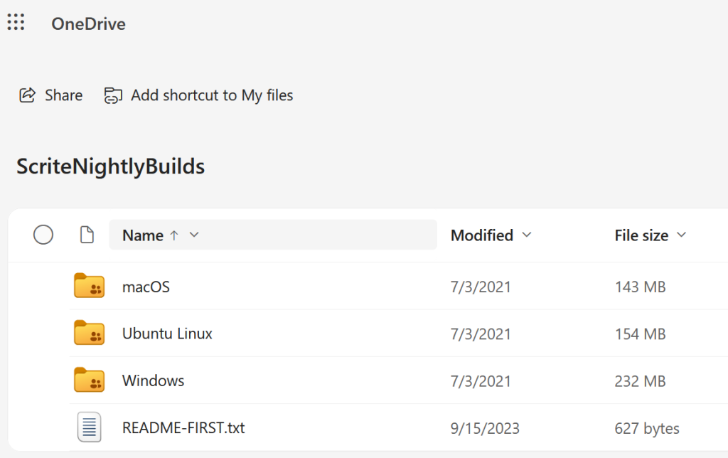
Task: Open the app launcher grid icon
Action: point(16,23)
